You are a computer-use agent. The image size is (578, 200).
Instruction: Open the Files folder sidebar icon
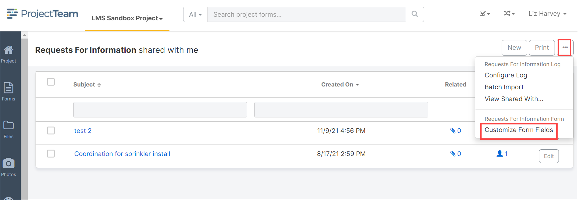[x=9, y=130]
